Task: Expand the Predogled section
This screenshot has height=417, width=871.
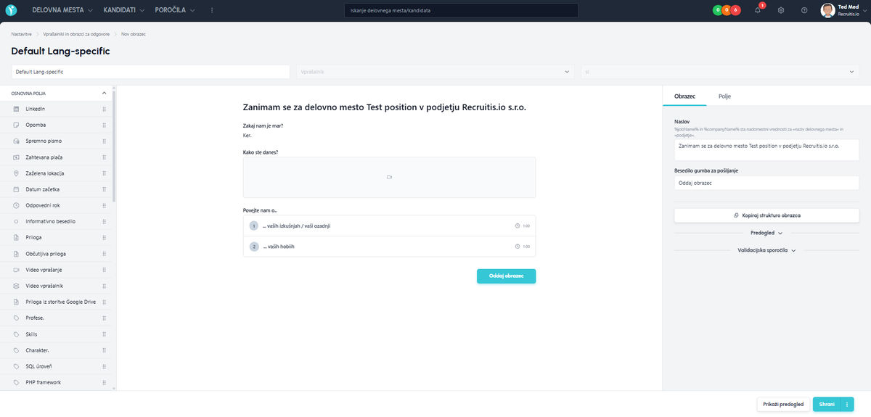Action: (766, 233)
